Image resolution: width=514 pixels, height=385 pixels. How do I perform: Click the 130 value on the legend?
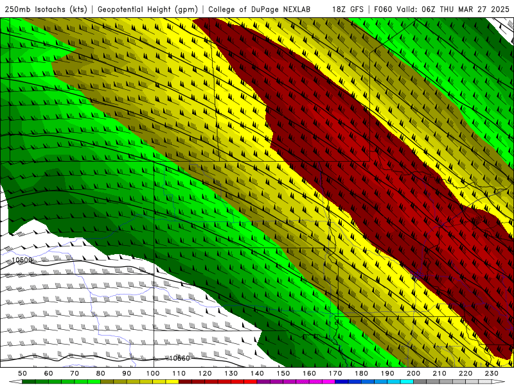pos(231,373)
